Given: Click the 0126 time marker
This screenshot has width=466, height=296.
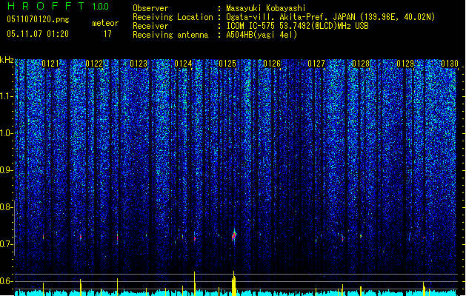Looking at the screenshot, I should point(272,64).
